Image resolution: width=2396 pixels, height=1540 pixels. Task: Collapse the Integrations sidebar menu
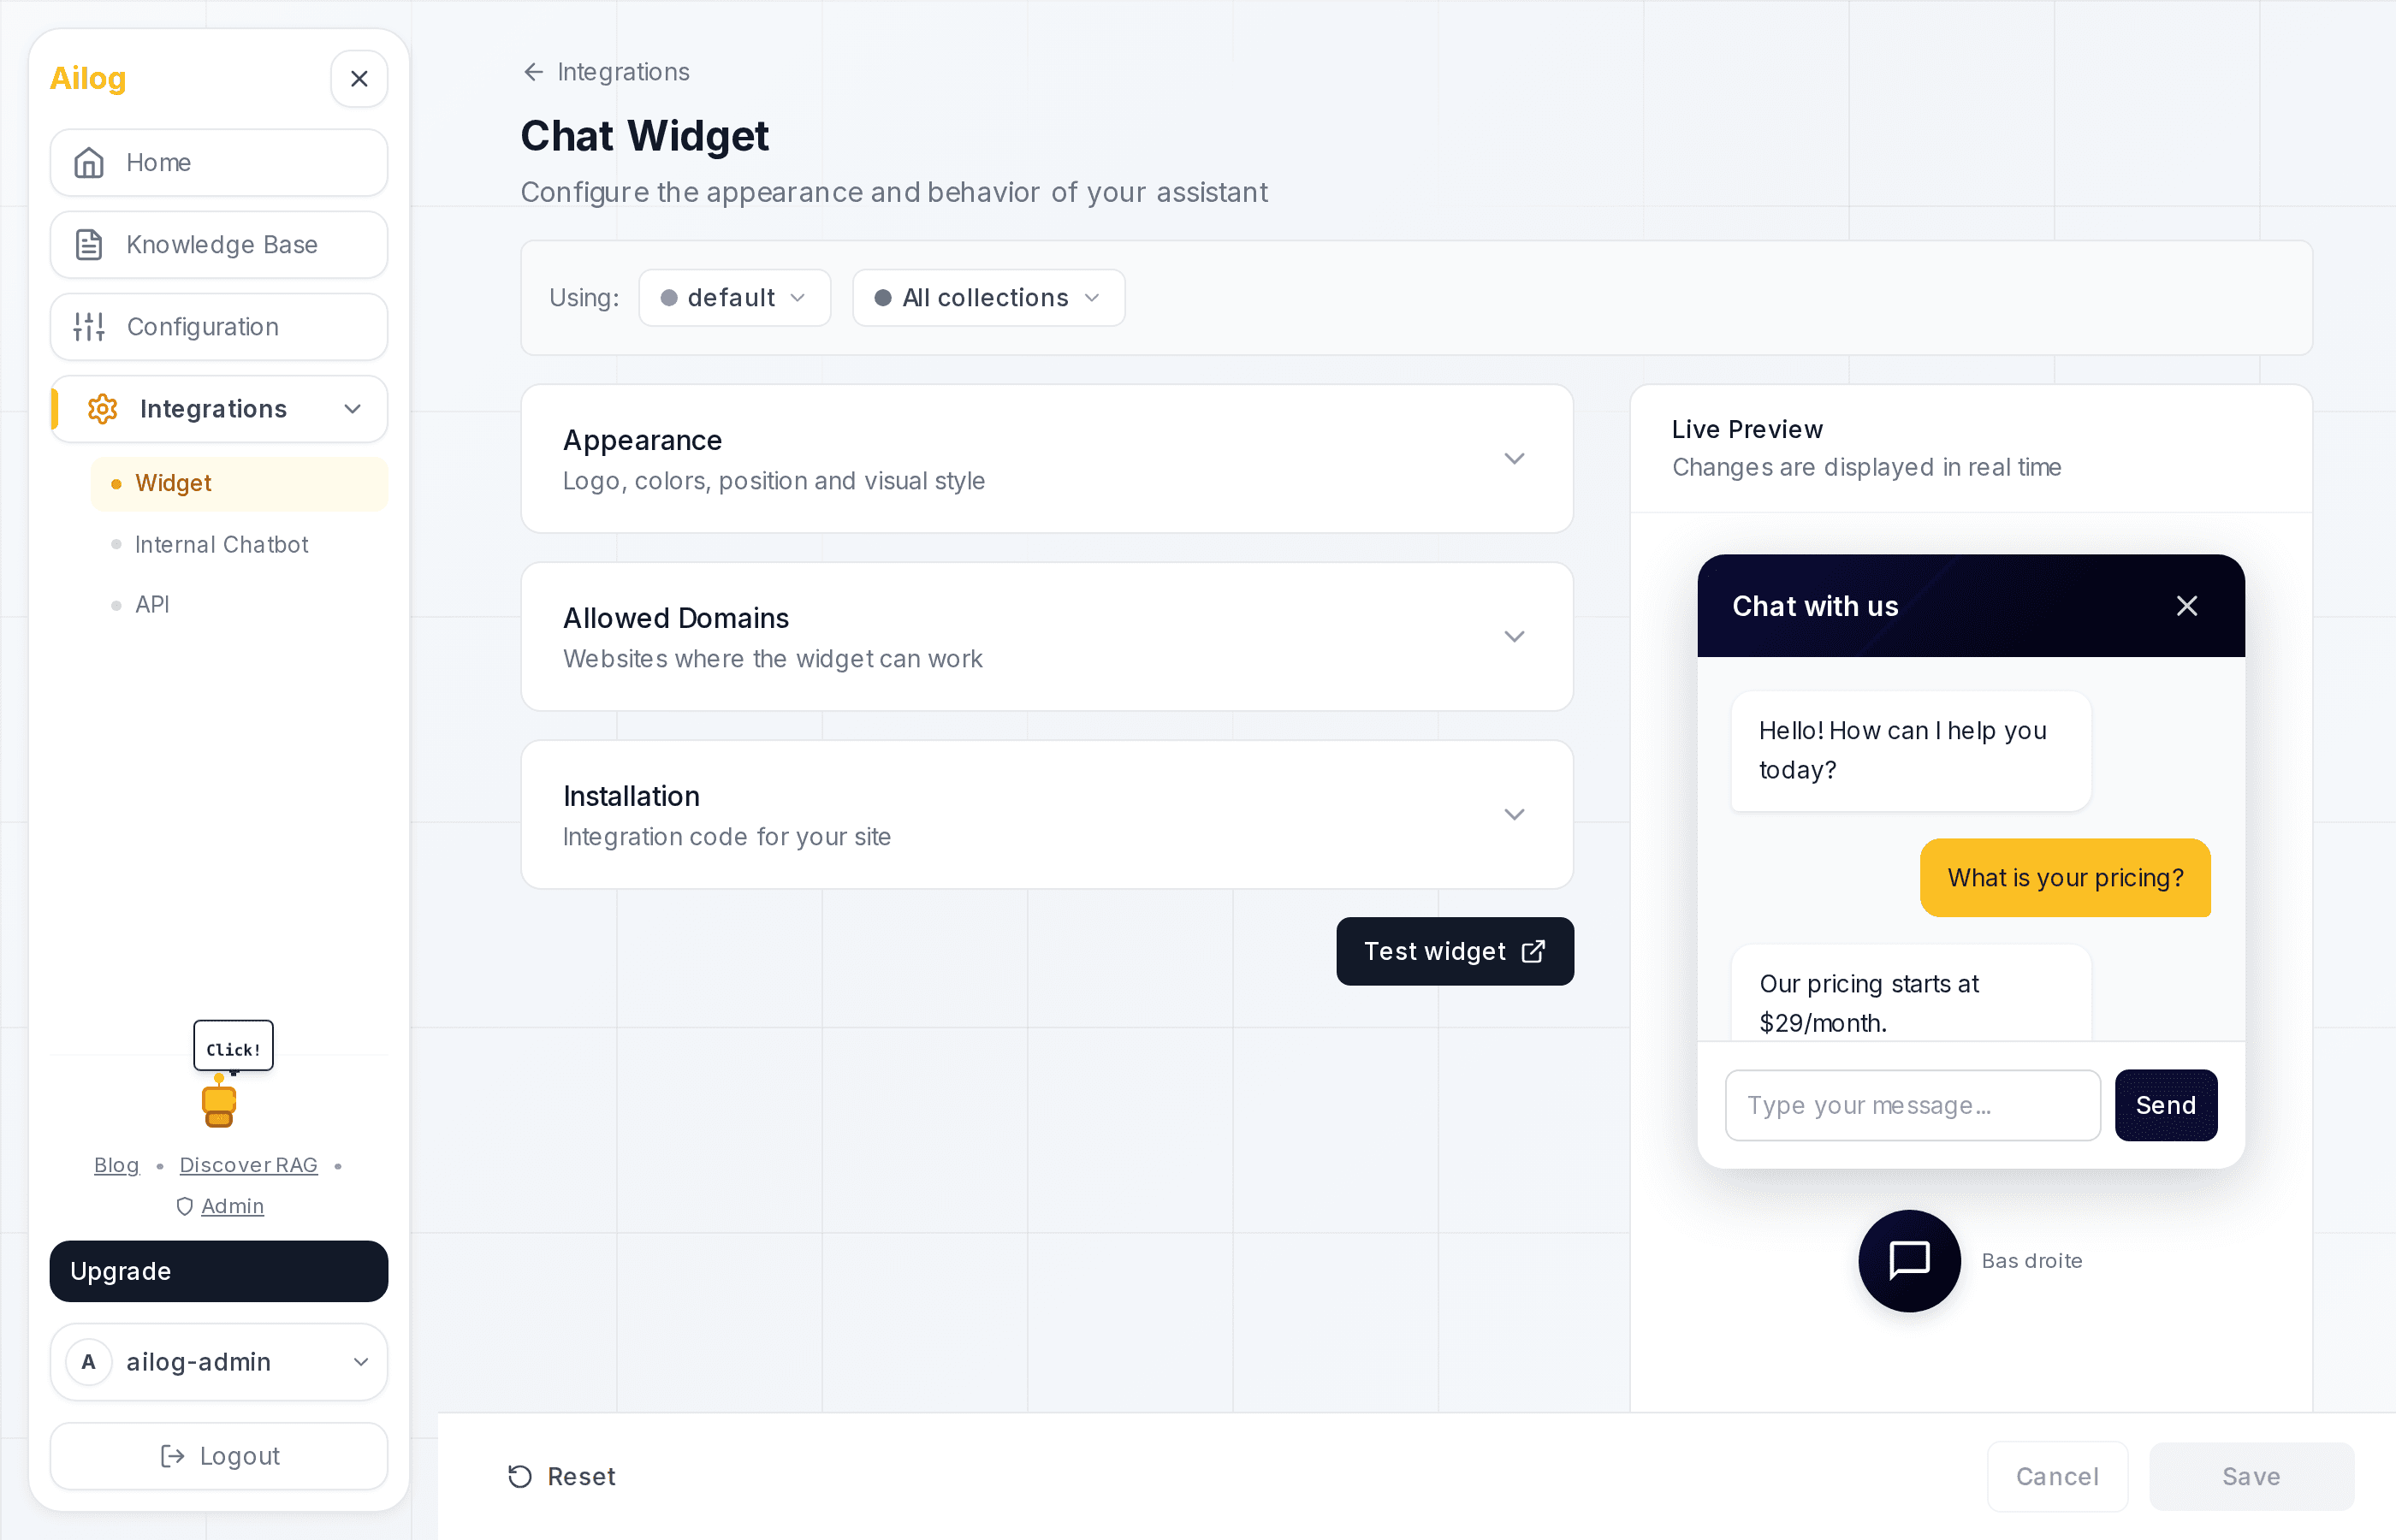click(x=352, y=409)
